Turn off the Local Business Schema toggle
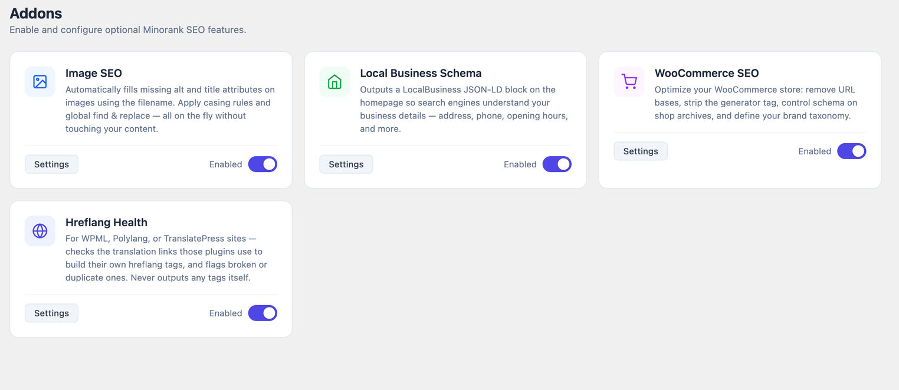The image size is (899, 390). tap(557, 164)
